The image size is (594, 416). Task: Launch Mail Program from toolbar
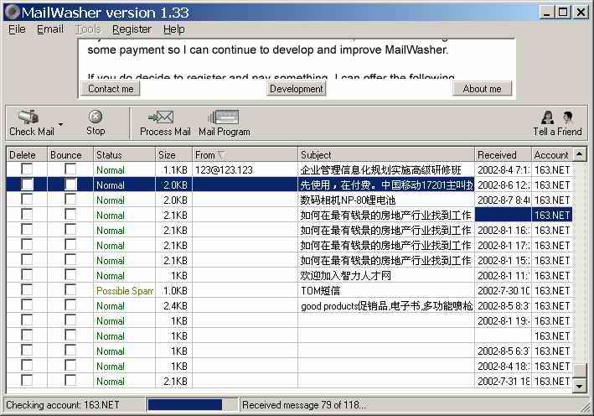pos(224,117)
